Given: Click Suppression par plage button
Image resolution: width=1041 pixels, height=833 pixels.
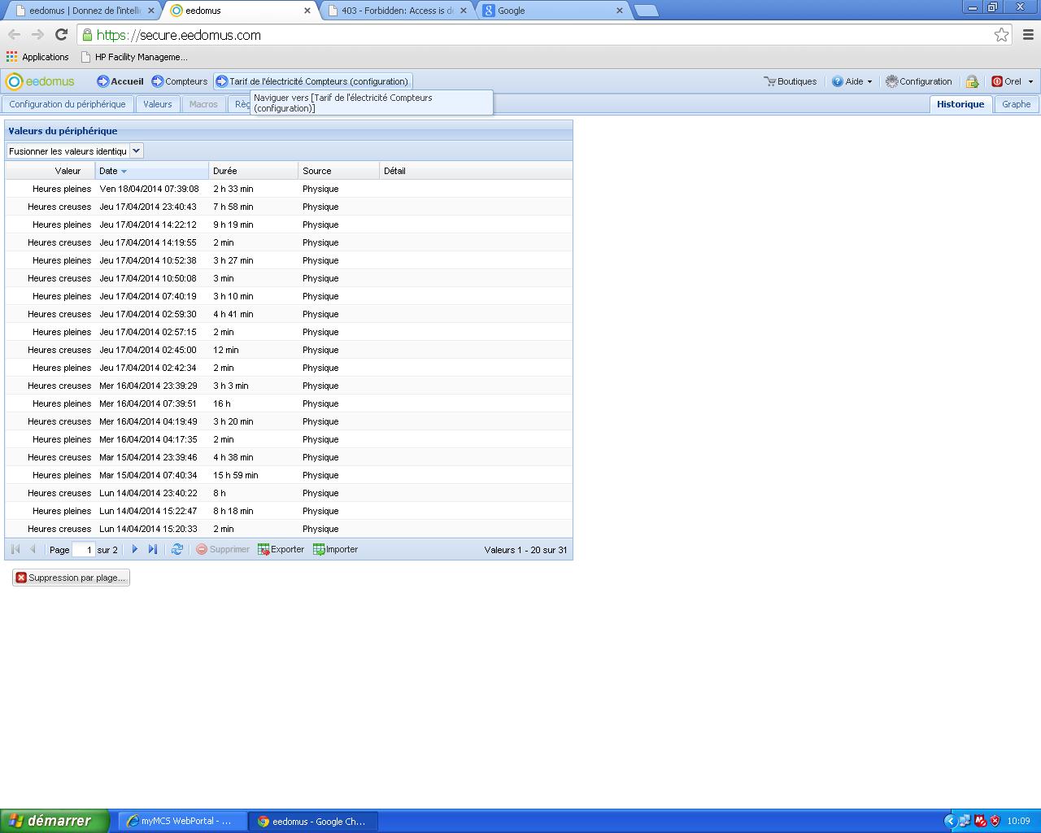Looking at the screenshot, I should point(71,578).
